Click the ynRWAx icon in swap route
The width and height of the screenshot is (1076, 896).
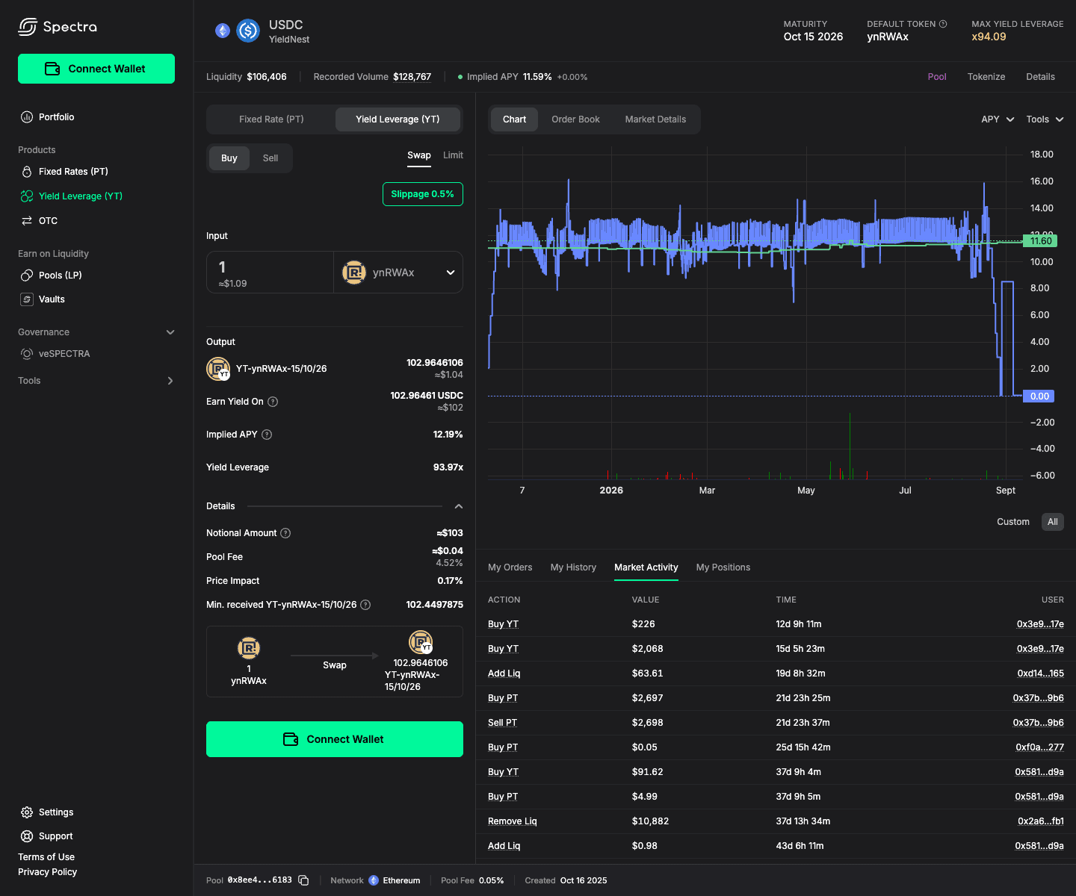click(249, 647)
